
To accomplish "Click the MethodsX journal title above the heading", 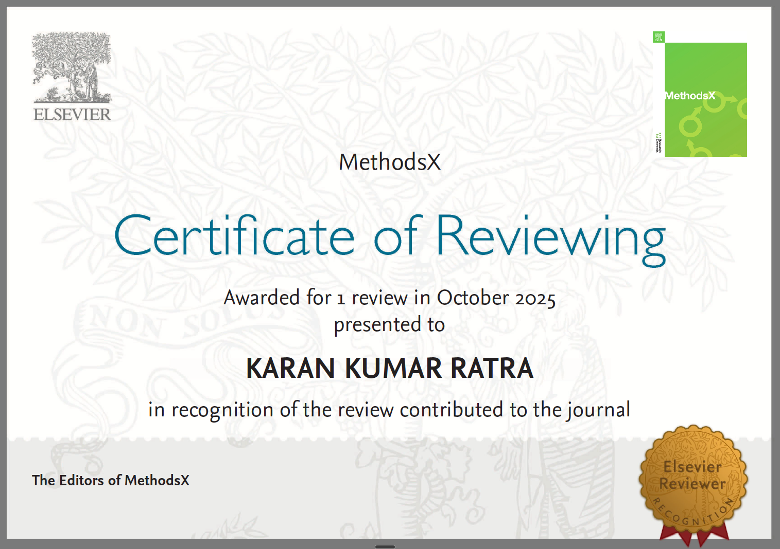I will click(x=390, y=162).
